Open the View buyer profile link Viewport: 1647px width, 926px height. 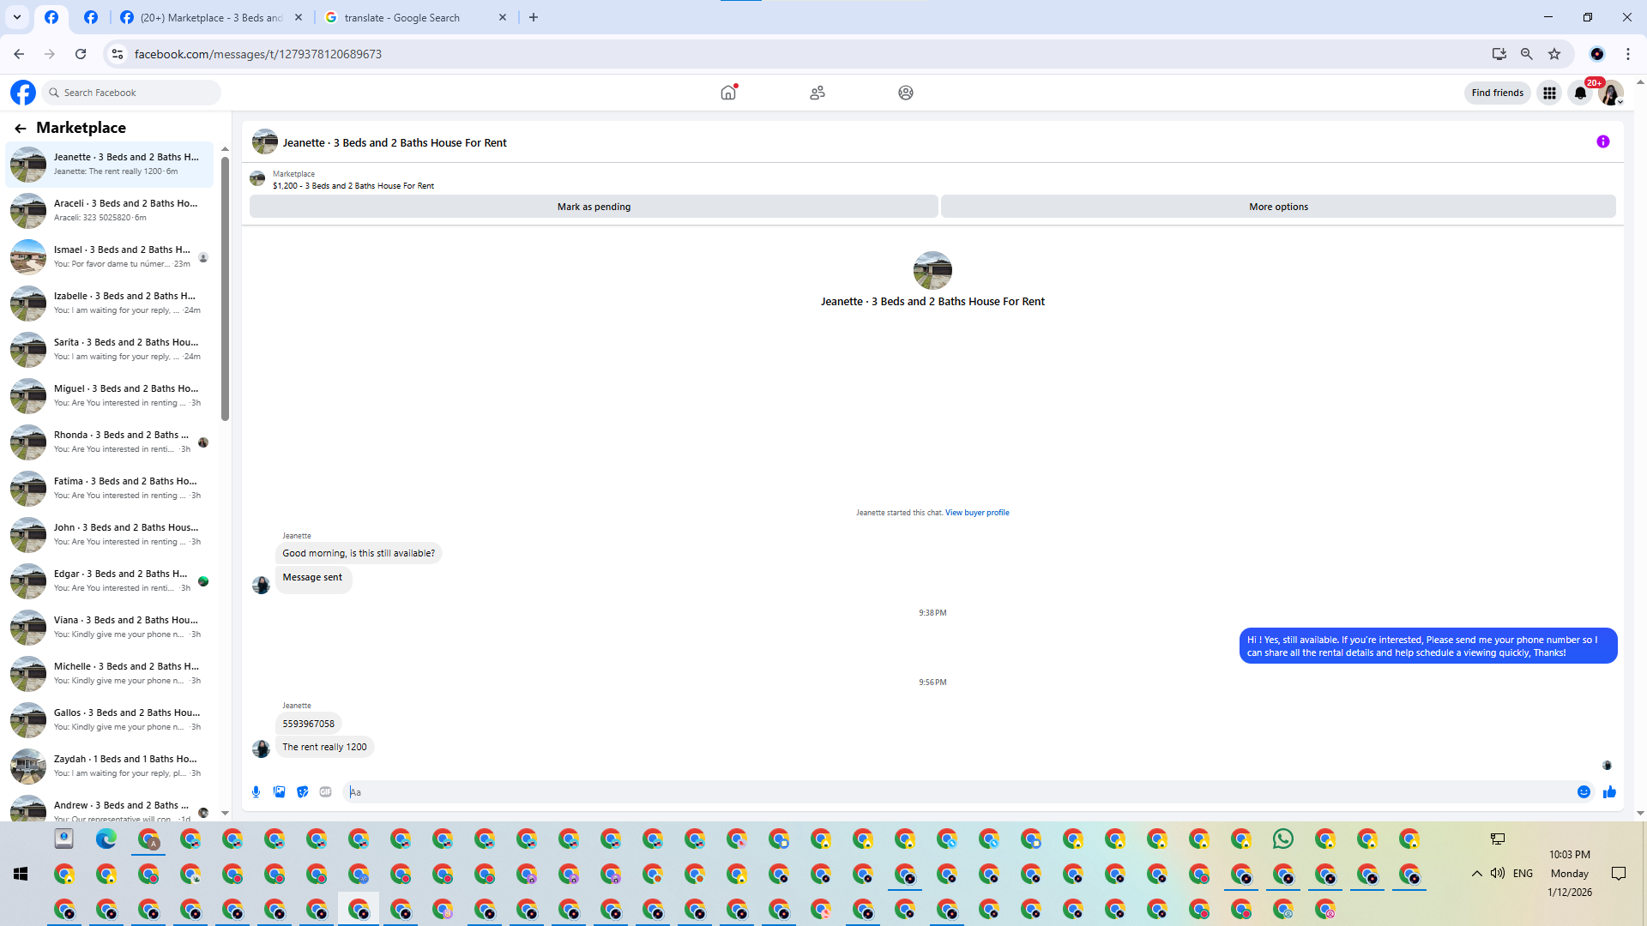pos(977,513)
